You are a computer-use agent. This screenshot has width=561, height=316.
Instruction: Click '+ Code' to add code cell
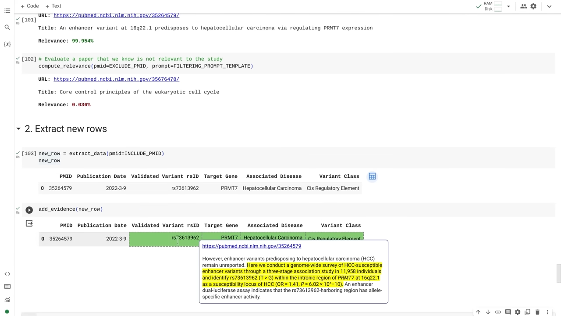(x=29, y=6)
